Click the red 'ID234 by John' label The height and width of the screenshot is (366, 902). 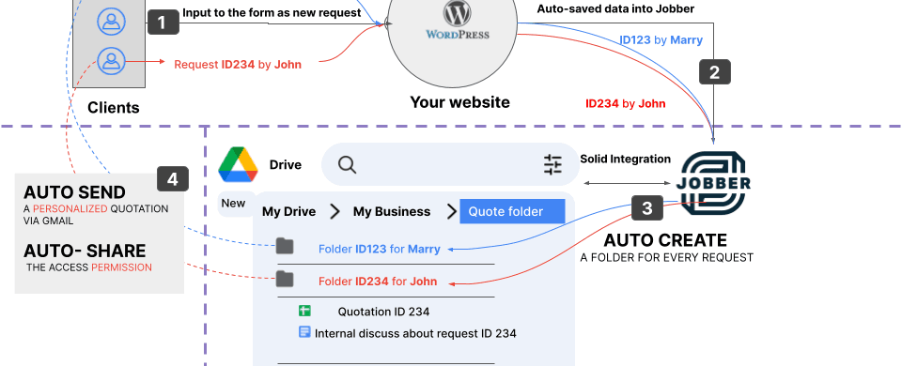(x=626, y=104)
